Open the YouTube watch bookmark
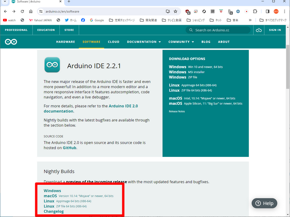The image size is (290, 217). (x=9, y=20)
